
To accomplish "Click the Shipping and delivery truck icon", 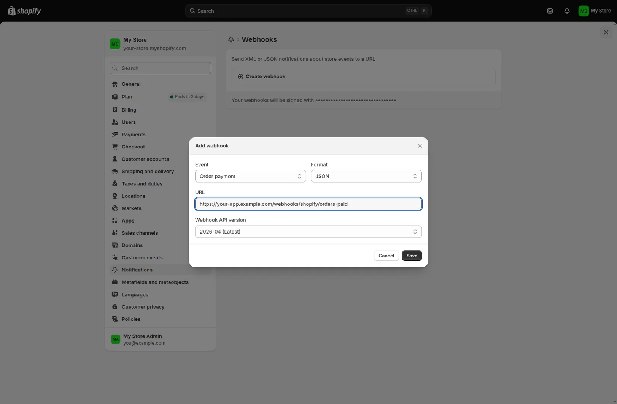I will point(114,172).
